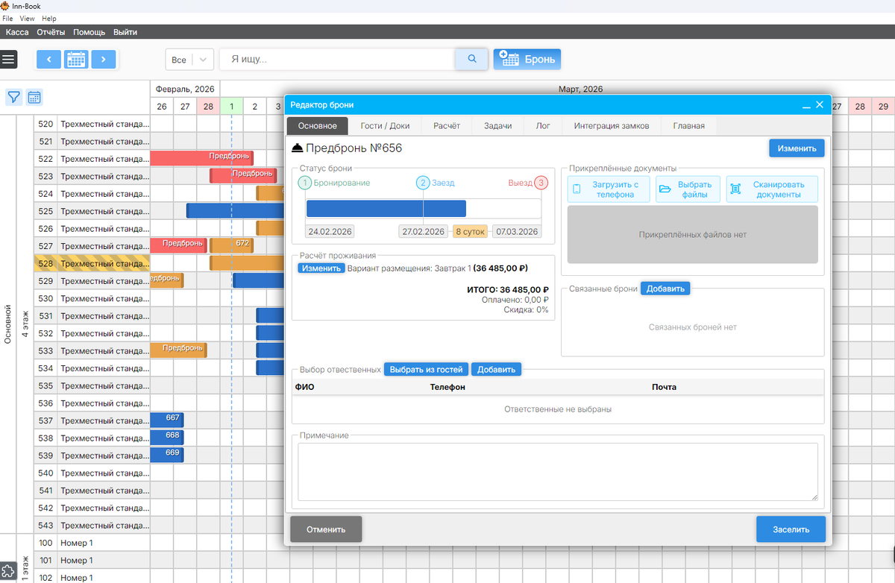Viewport: 895px width, 583px height.
Task: Switch to the Расчёт tab
Action: pos(447,126)
